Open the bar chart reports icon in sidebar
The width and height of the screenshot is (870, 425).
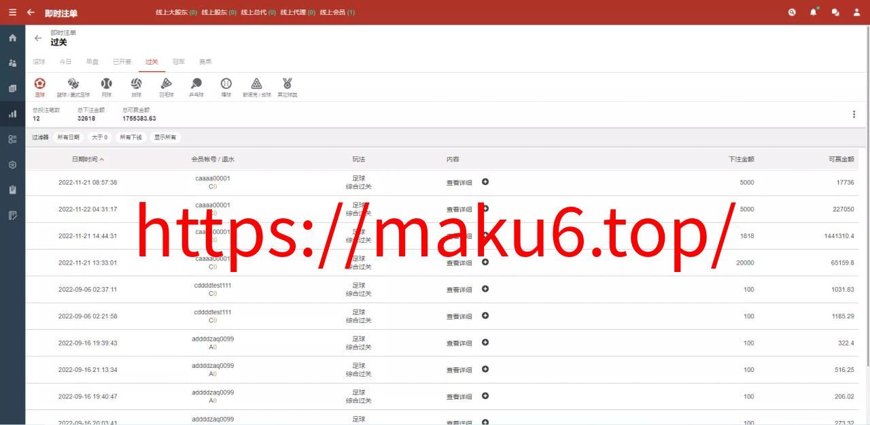(12, 114)
